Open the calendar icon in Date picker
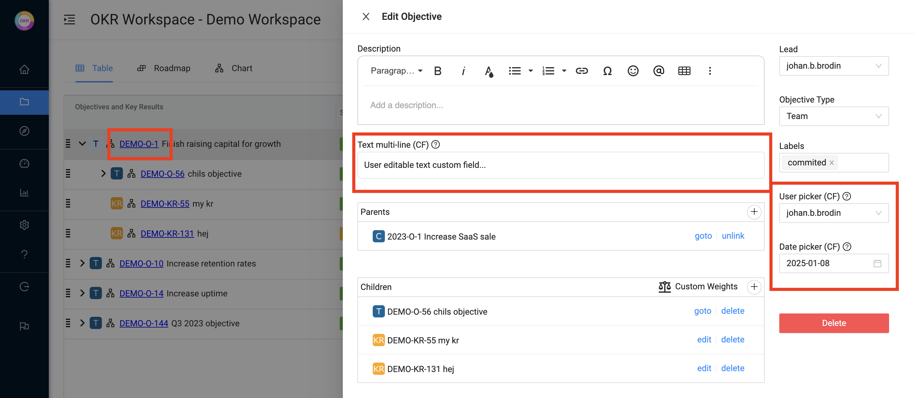The width and height of the screenshot is (915, 398). (x=877, y=263)
